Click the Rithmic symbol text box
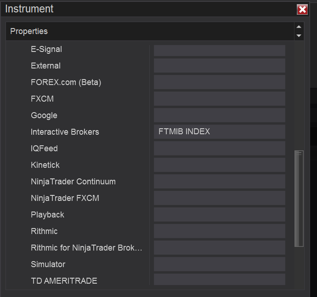 (x=219, y=231)
